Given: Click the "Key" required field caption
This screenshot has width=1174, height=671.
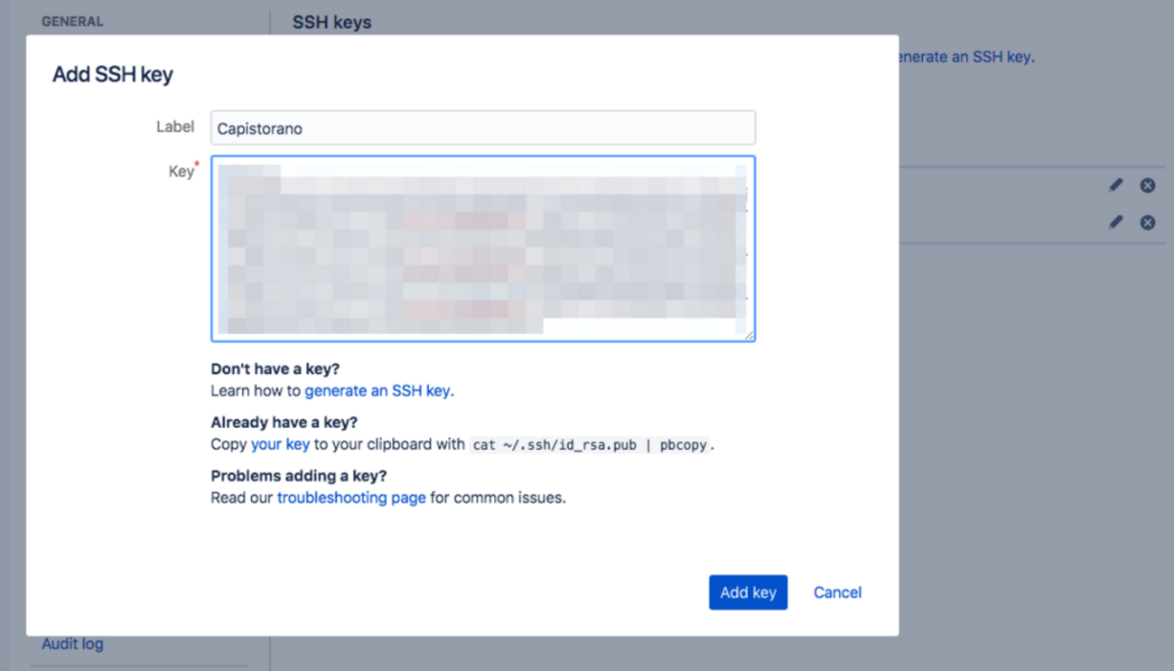Looking at the screenshot, I should 182,172.
